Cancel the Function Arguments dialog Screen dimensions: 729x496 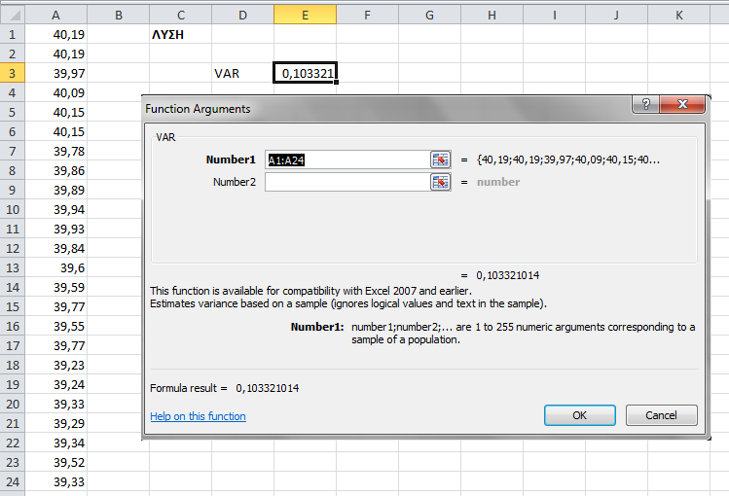click(x=661, y=415)
